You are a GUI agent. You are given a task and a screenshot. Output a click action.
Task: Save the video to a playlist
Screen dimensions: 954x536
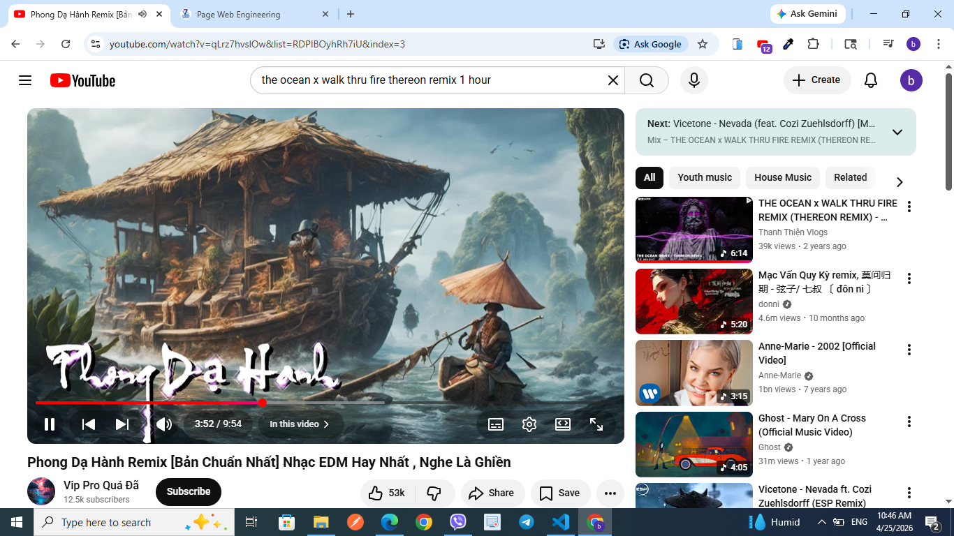coord(560,493)
